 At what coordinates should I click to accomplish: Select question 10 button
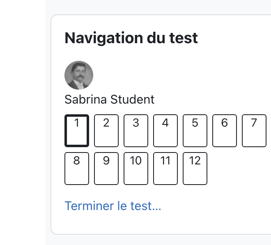[136, 169]
